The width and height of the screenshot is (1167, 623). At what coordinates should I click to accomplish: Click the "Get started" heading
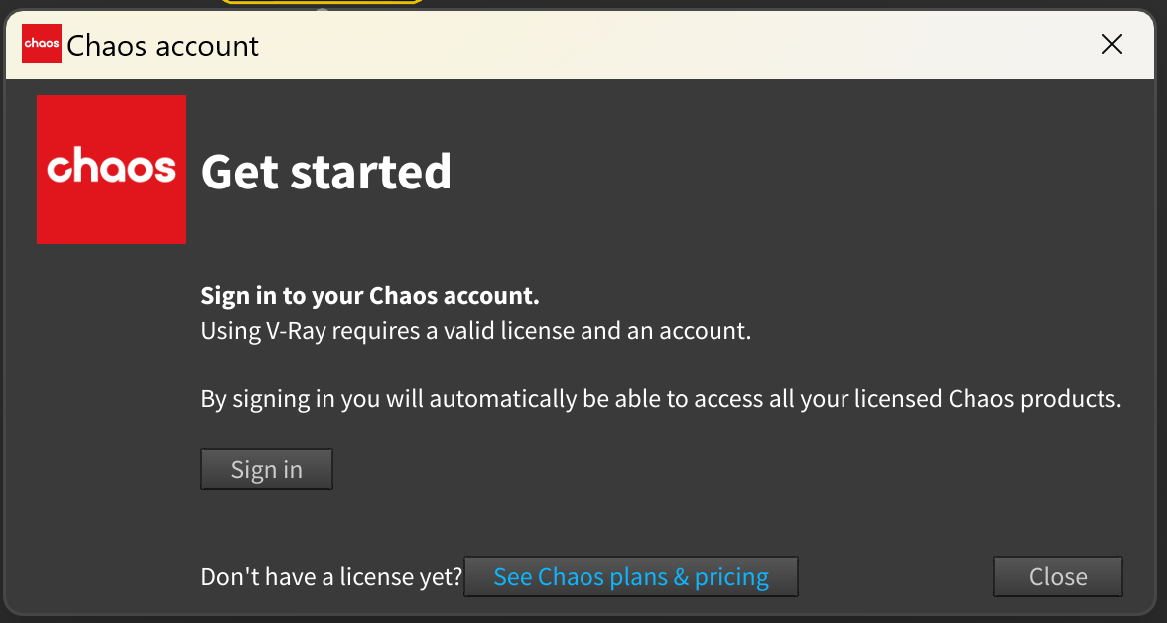[x=325, y=172]
